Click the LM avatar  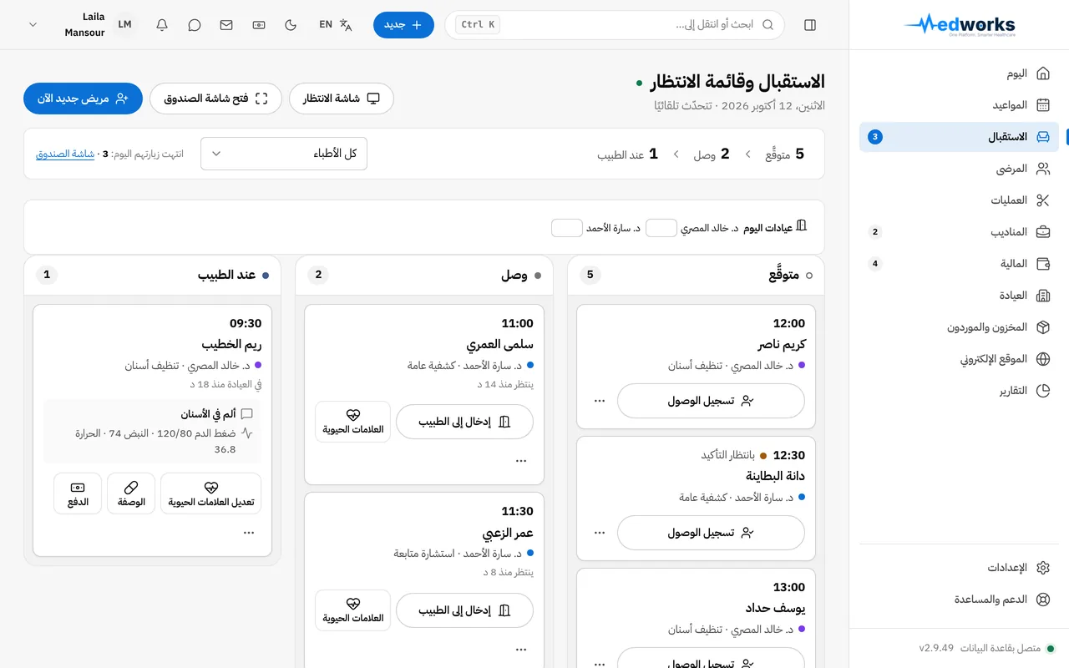click(x=124, y=25)
